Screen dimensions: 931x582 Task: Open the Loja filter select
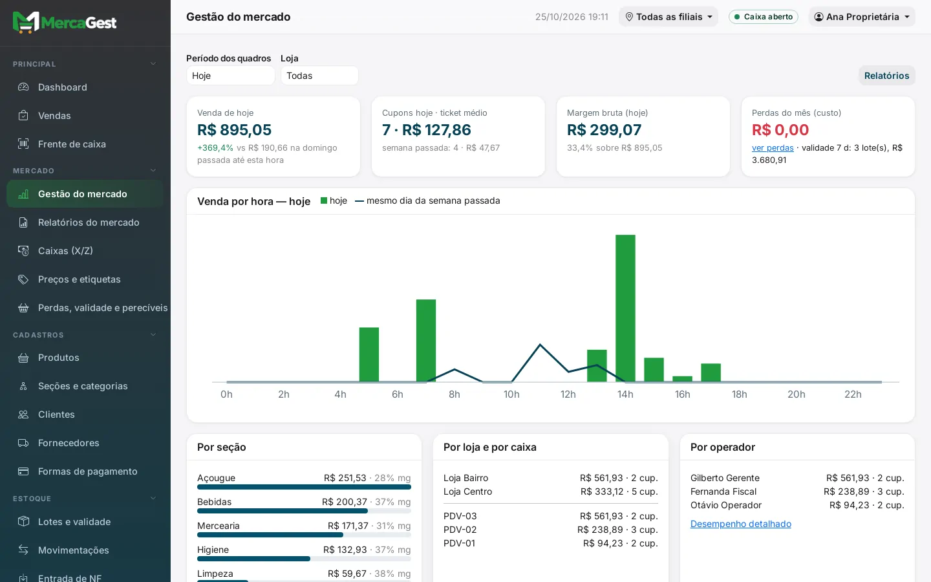(x=319, y=76)
